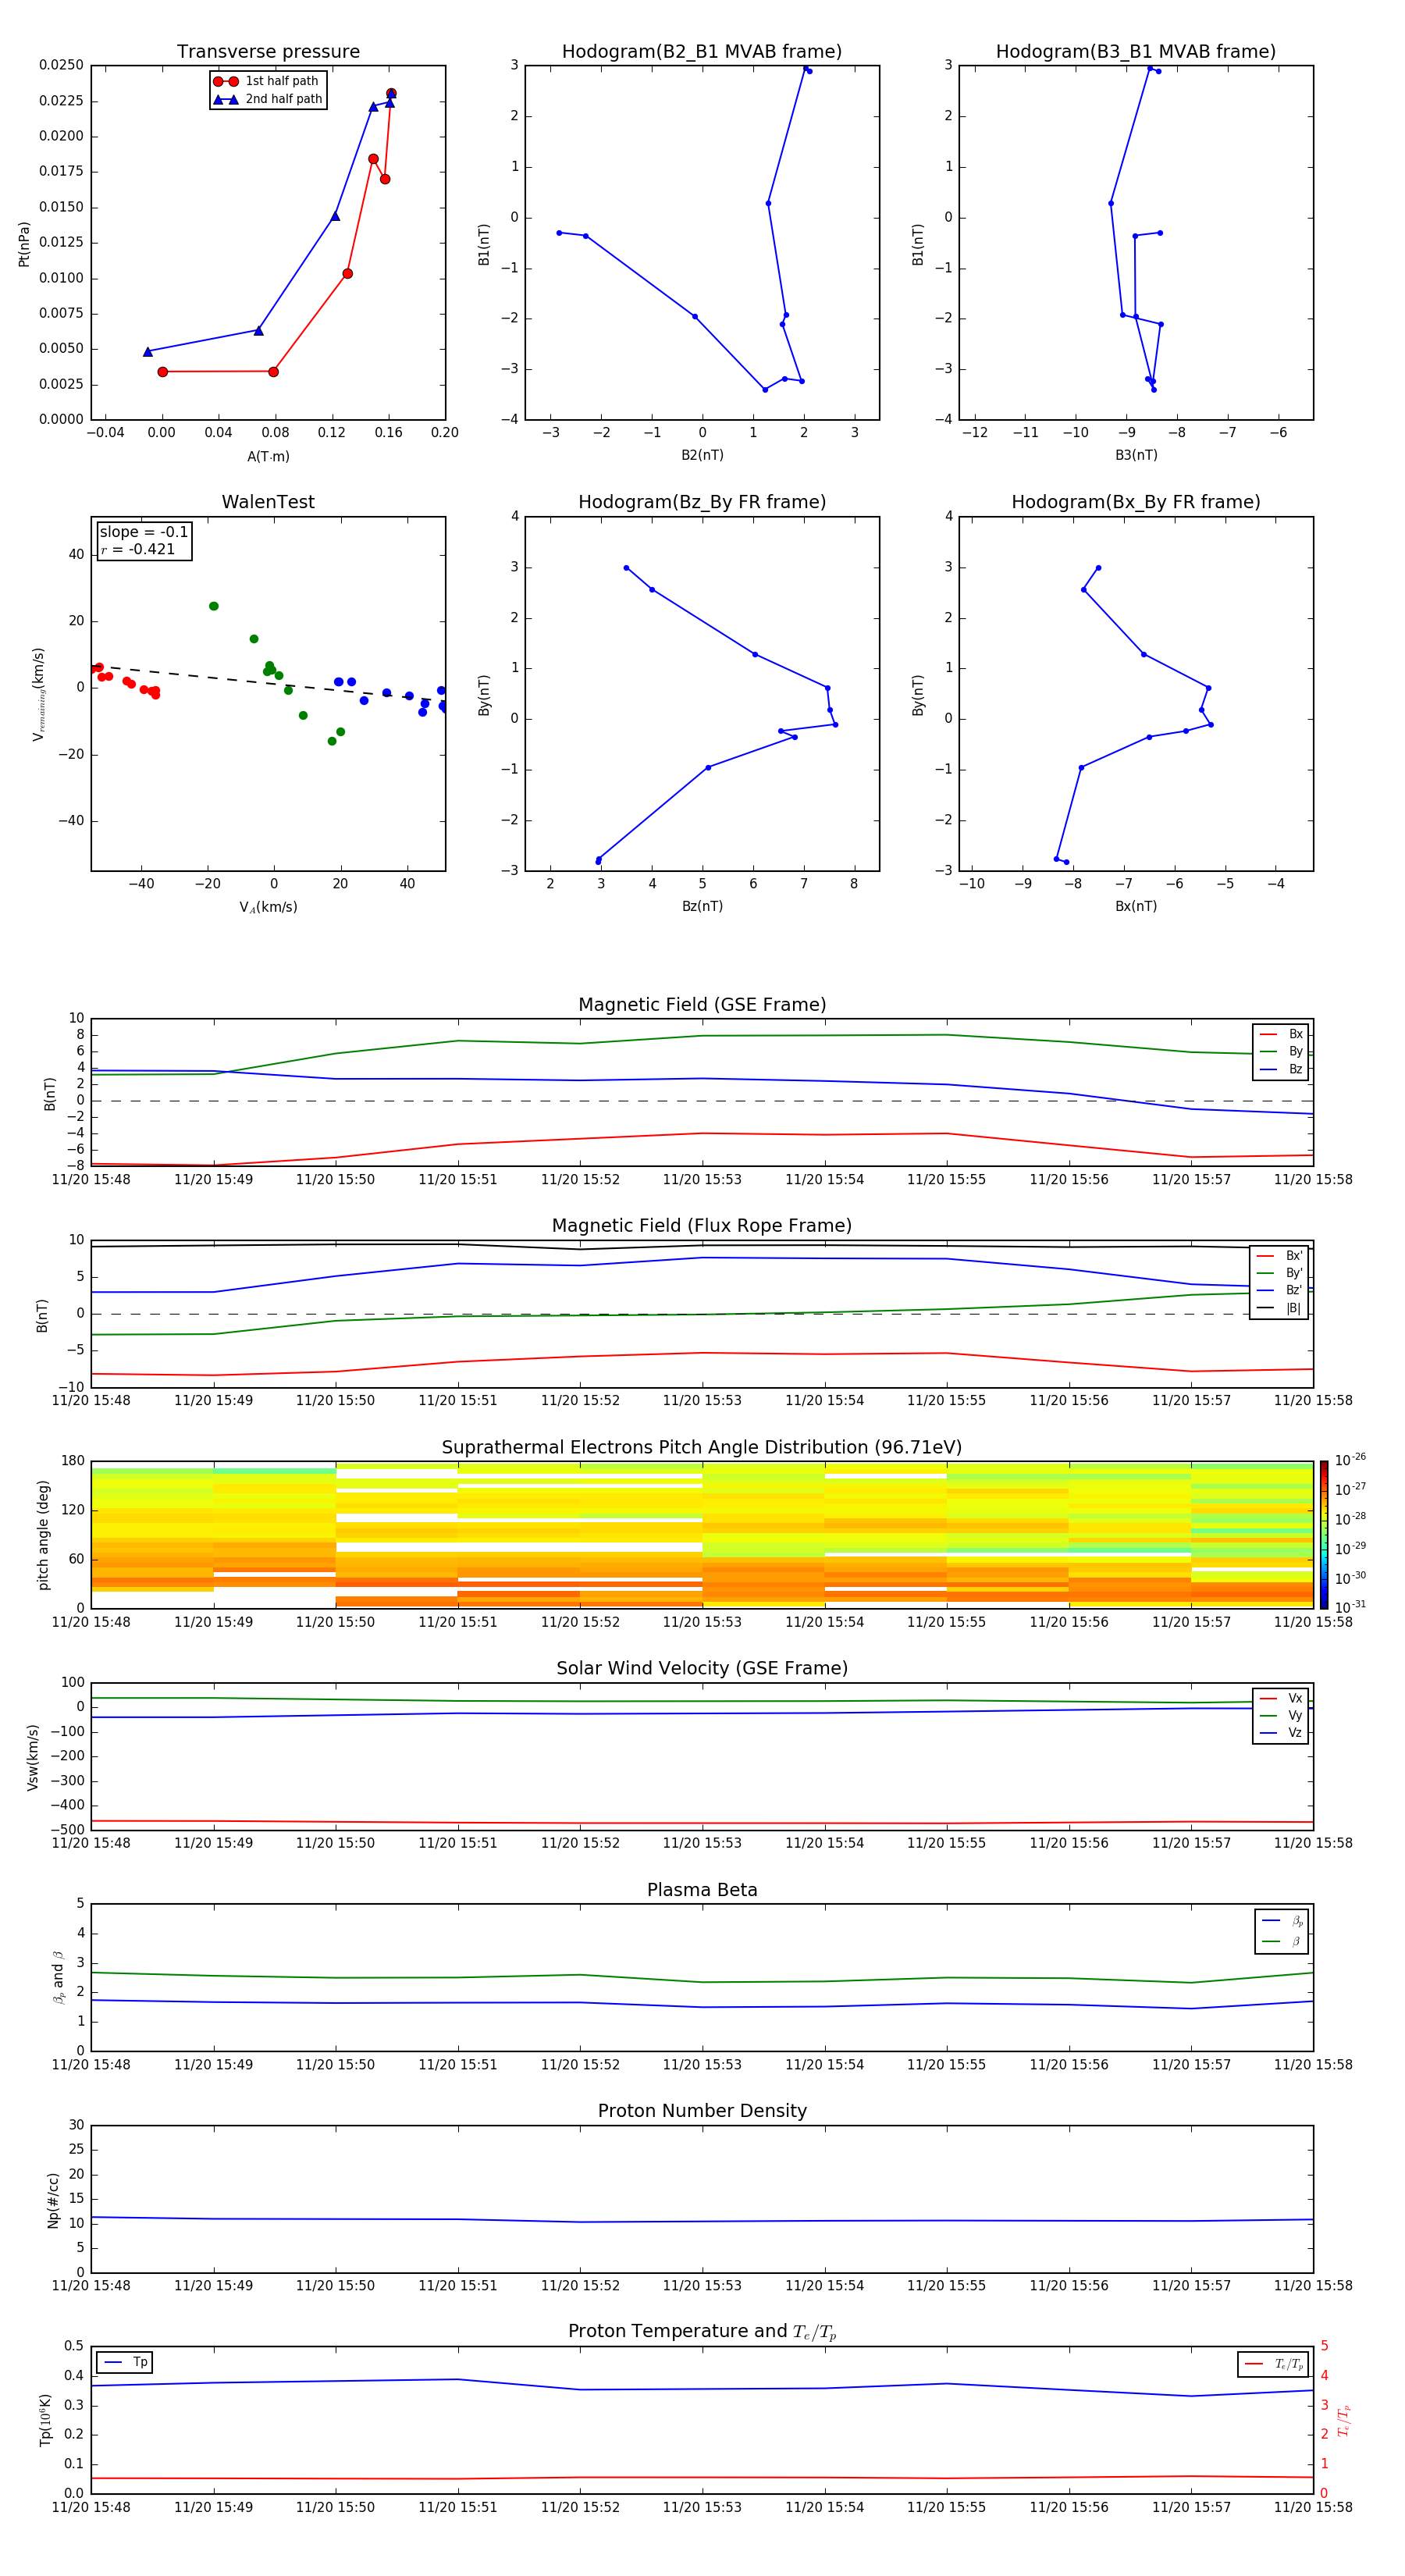1405x2576 pixels.
Task: Click the "Magnetic Field (GSE Frame)" title
Action: point(702,1005)
